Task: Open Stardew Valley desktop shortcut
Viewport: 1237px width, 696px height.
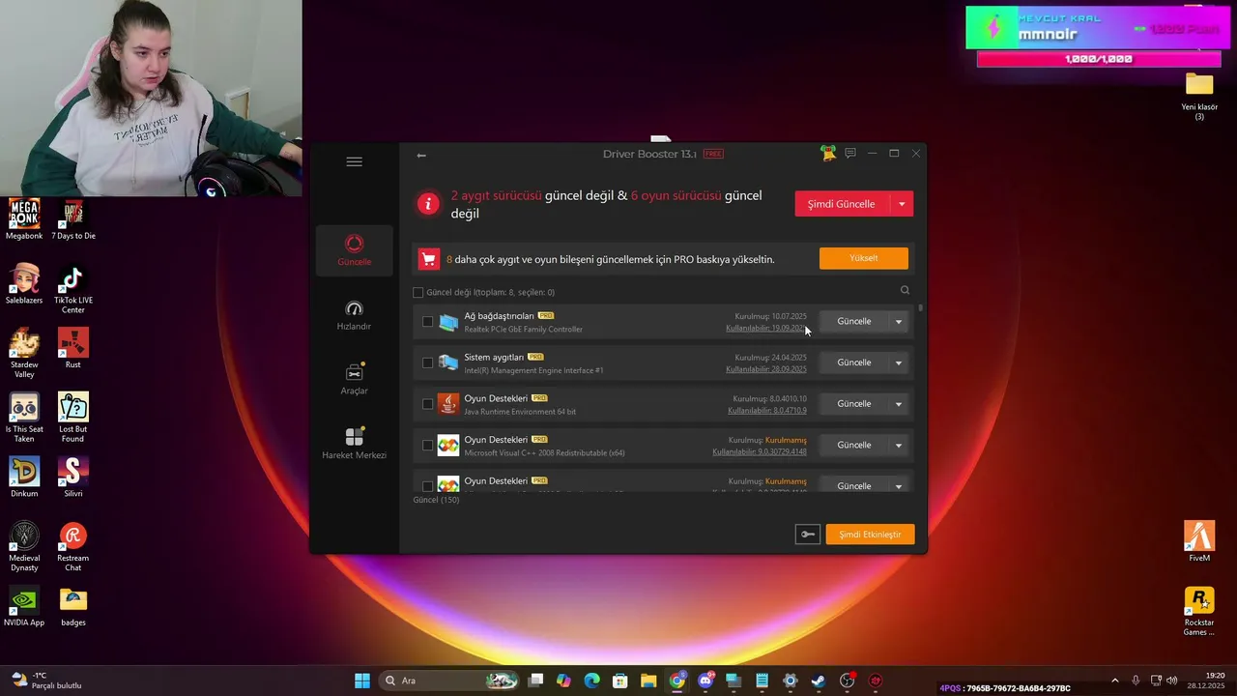Action: (x=24, y=353)
